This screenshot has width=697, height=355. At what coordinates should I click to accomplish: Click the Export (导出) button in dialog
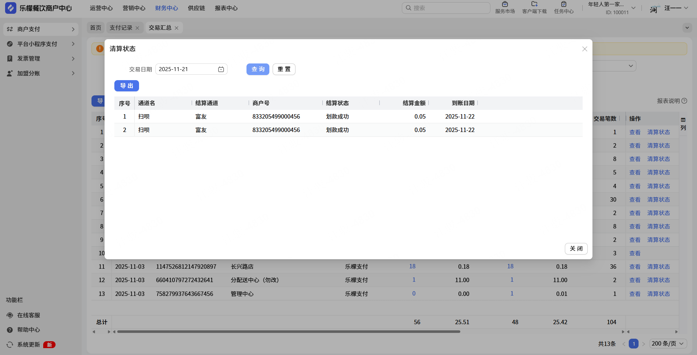pos(127,86)
